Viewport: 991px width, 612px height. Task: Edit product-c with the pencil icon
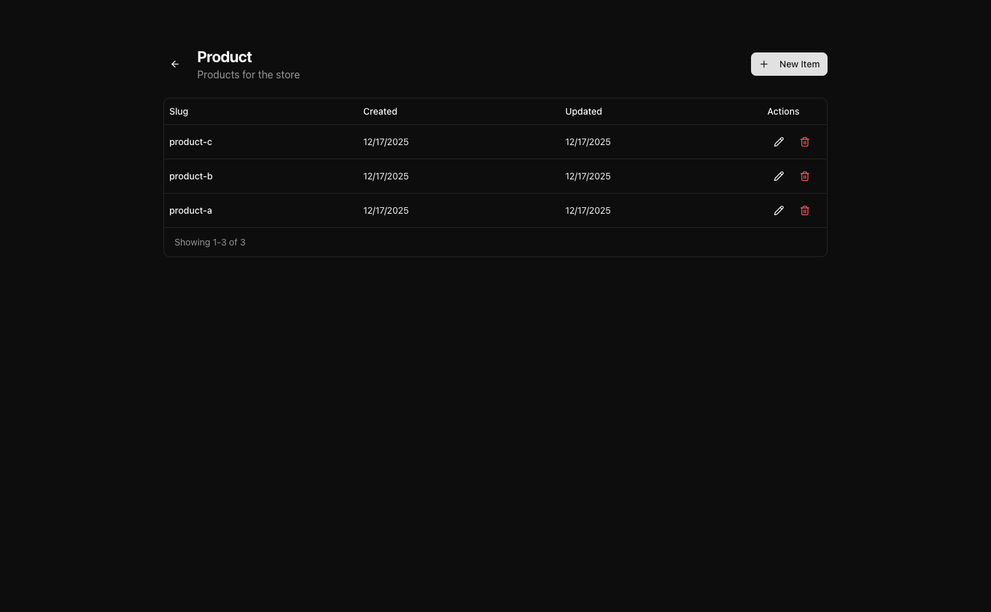[778, 142]
